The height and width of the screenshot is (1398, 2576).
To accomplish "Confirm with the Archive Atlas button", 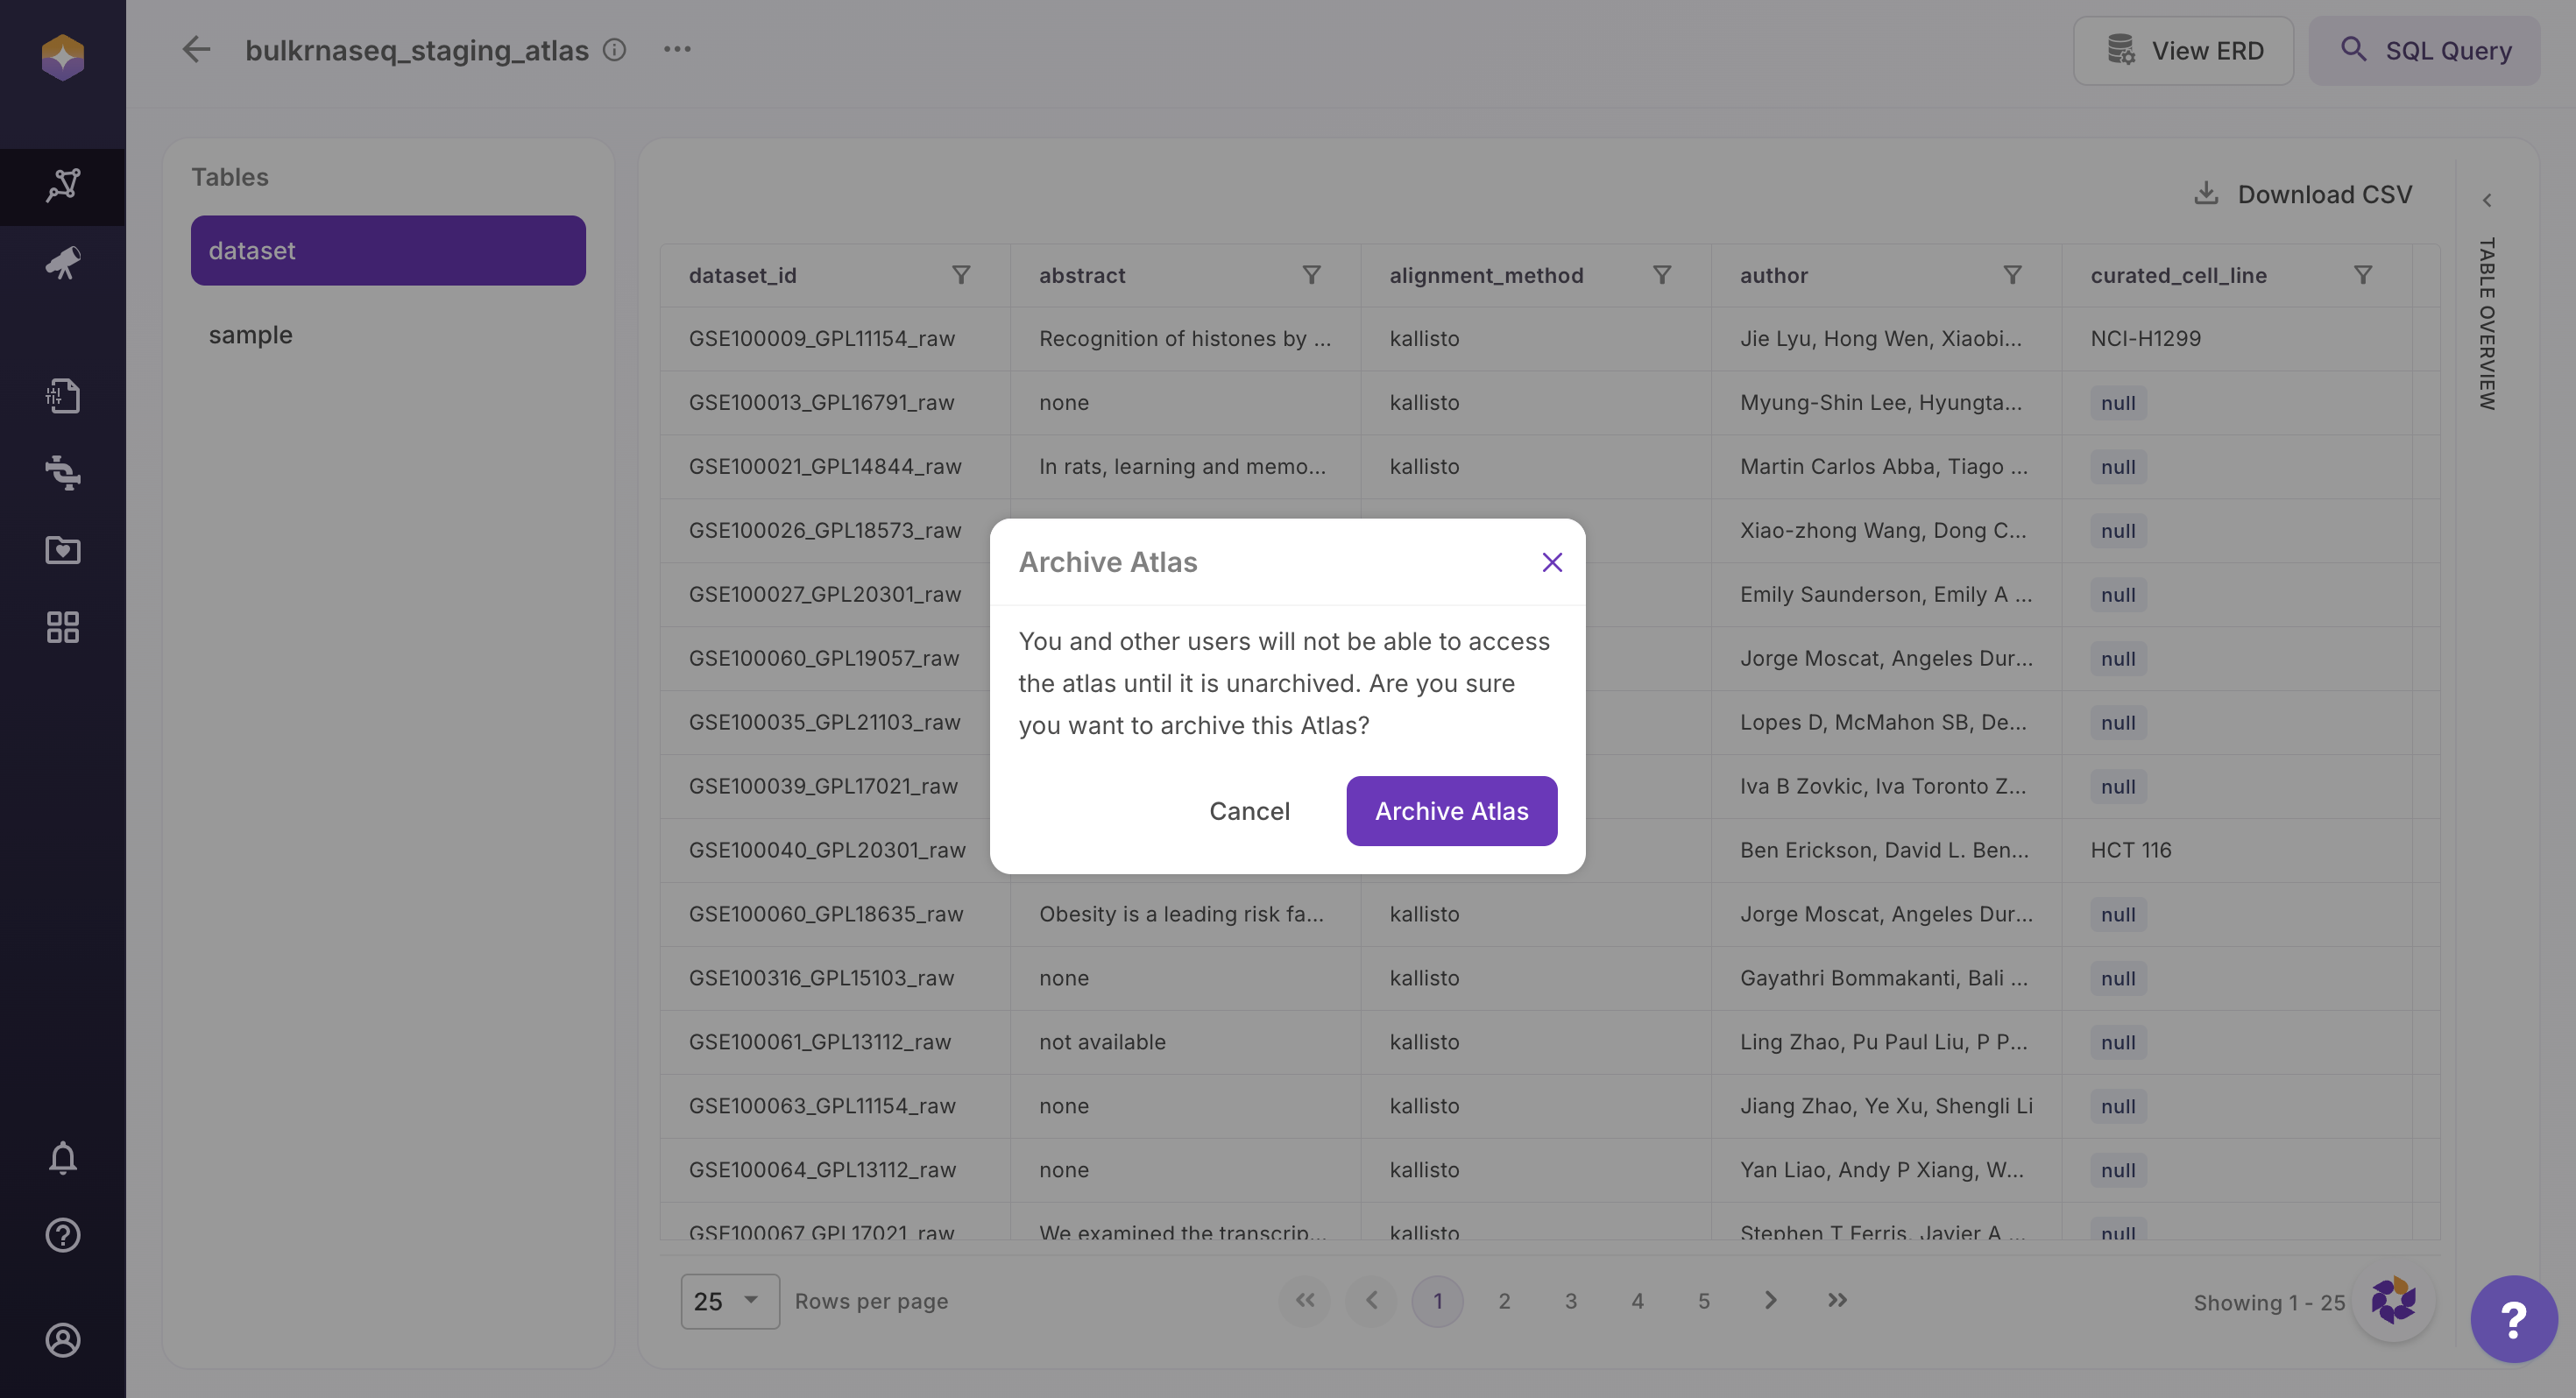I will [1451, 811].
